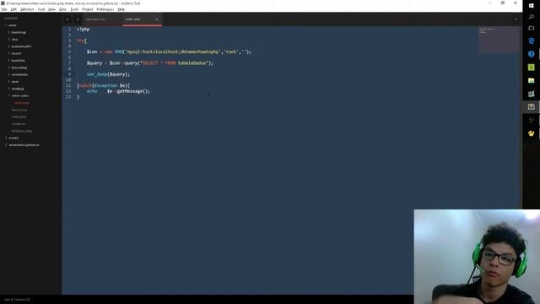Image resolution: width=540 pixels, height=304 pixels.
Task: Open the Project menu
Action: point(88,9)
